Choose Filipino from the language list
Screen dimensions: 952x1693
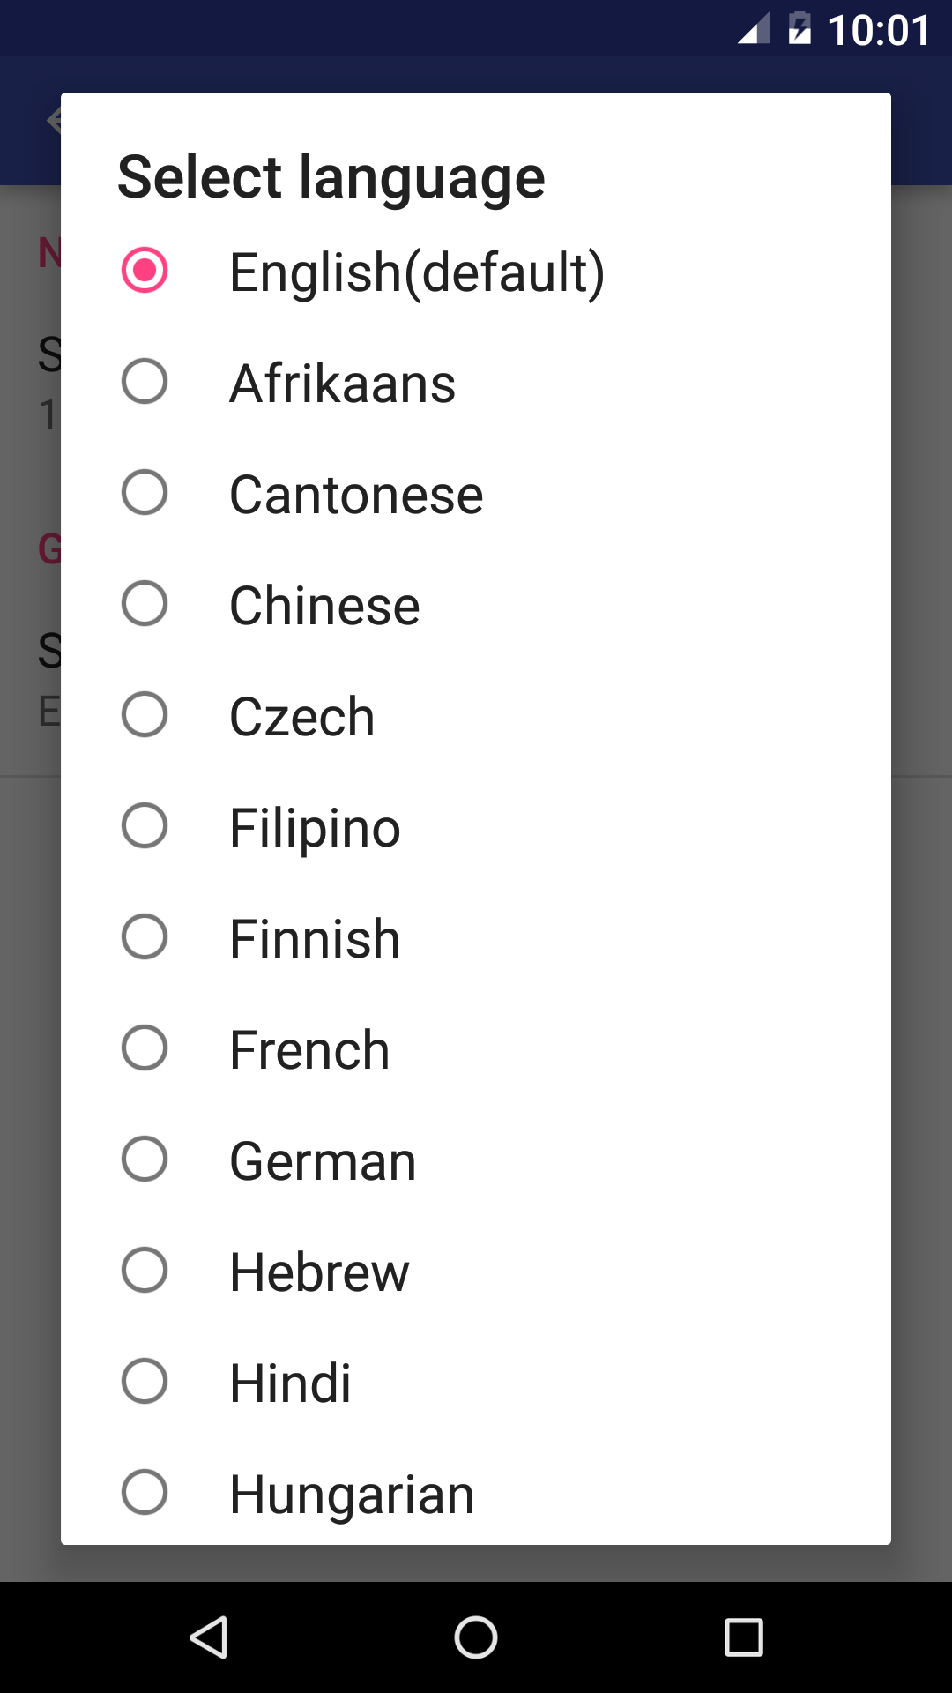click(315, 827)
